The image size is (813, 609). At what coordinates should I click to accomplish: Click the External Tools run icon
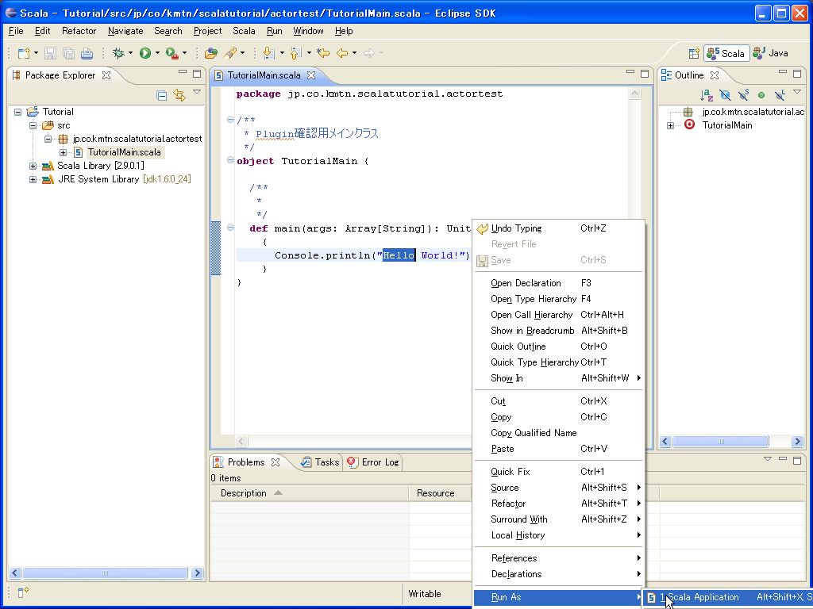171,53
